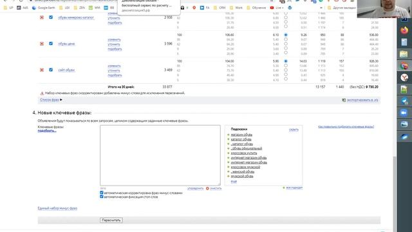This screenshot has height=232, width=412.
Task: Add suggestion 'каталог обуви' (first one)
Action: pyautogui.click(x=241, y=139)
